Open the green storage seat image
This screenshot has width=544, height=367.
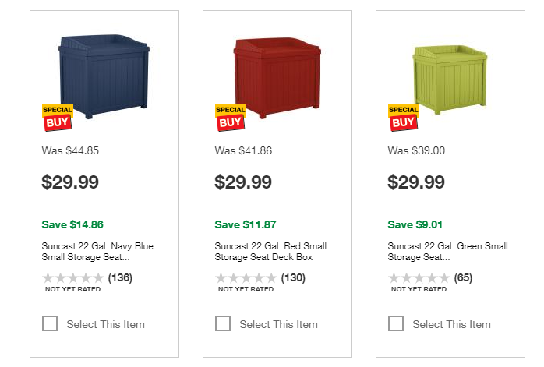point(452,74)
